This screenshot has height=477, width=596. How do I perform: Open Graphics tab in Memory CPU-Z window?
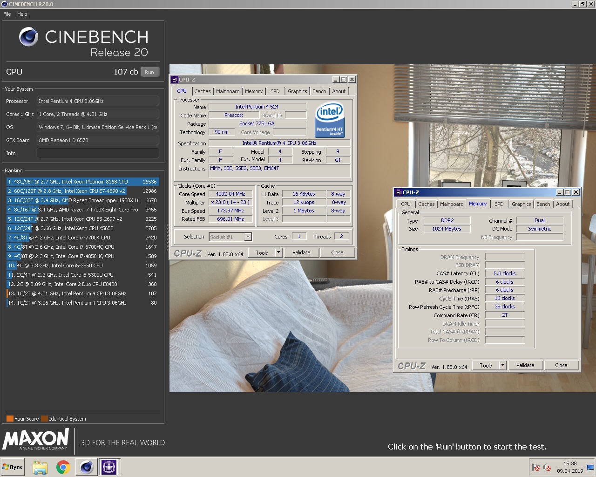point(521,204)
